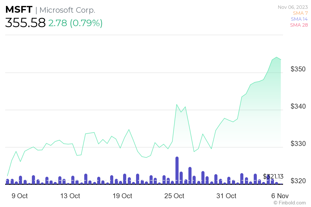Image resolution: width=311 pixels, height=207 pixels.
Task: Select the 19 Oct date axis label
Action: pyautogui.click(x=122, y=196)
